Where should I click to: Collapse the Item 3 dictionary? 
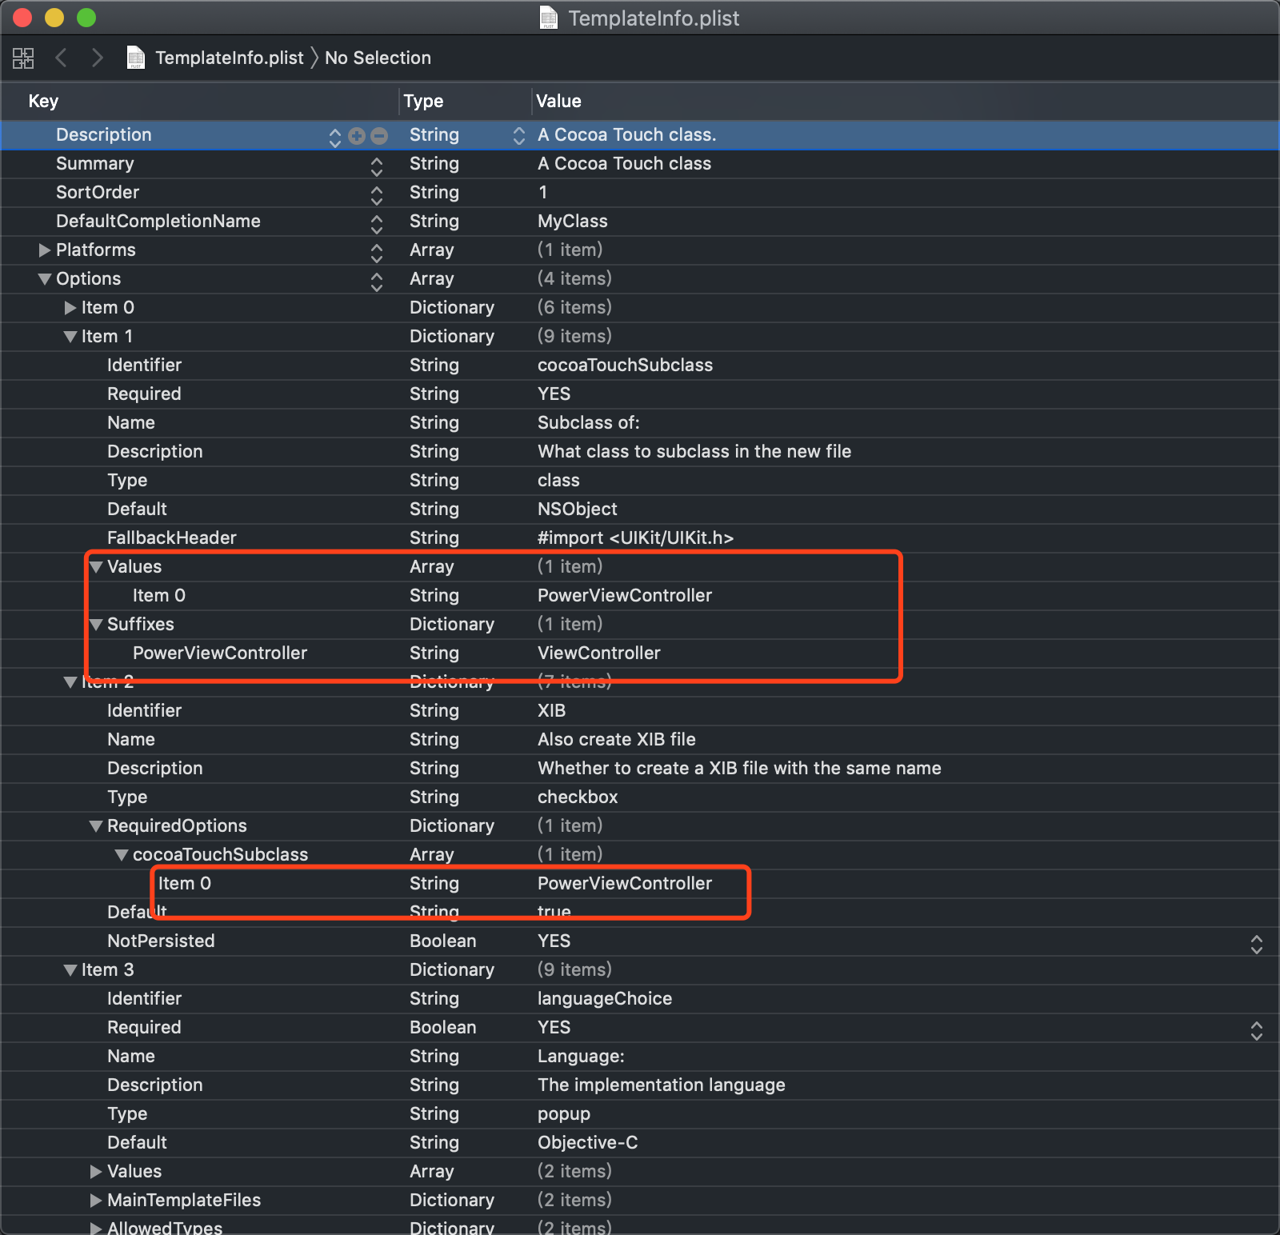[70, 970]
